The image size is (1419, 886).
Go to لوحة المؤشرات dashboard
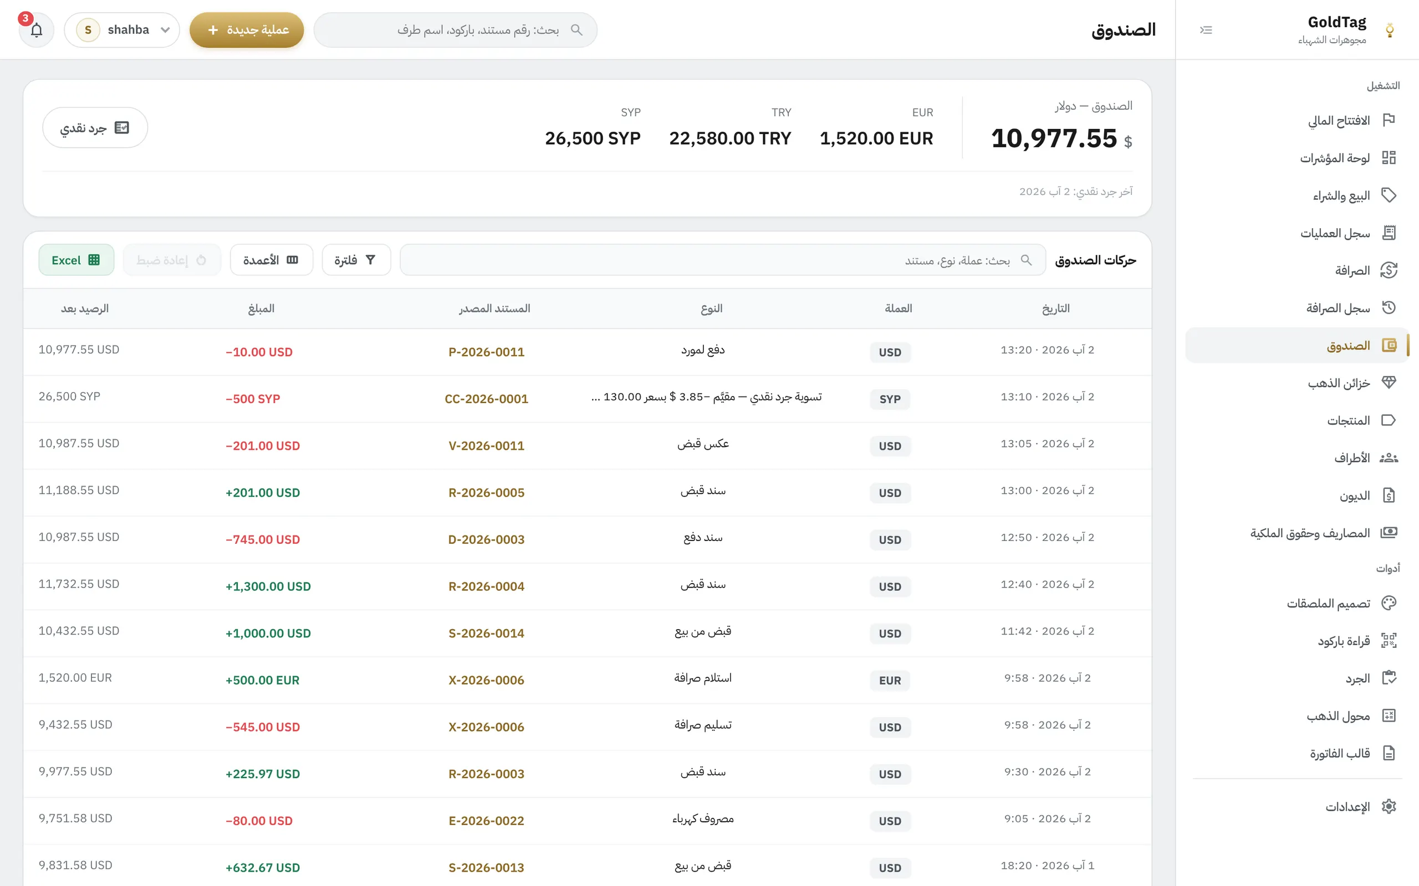coord(1297,158)
